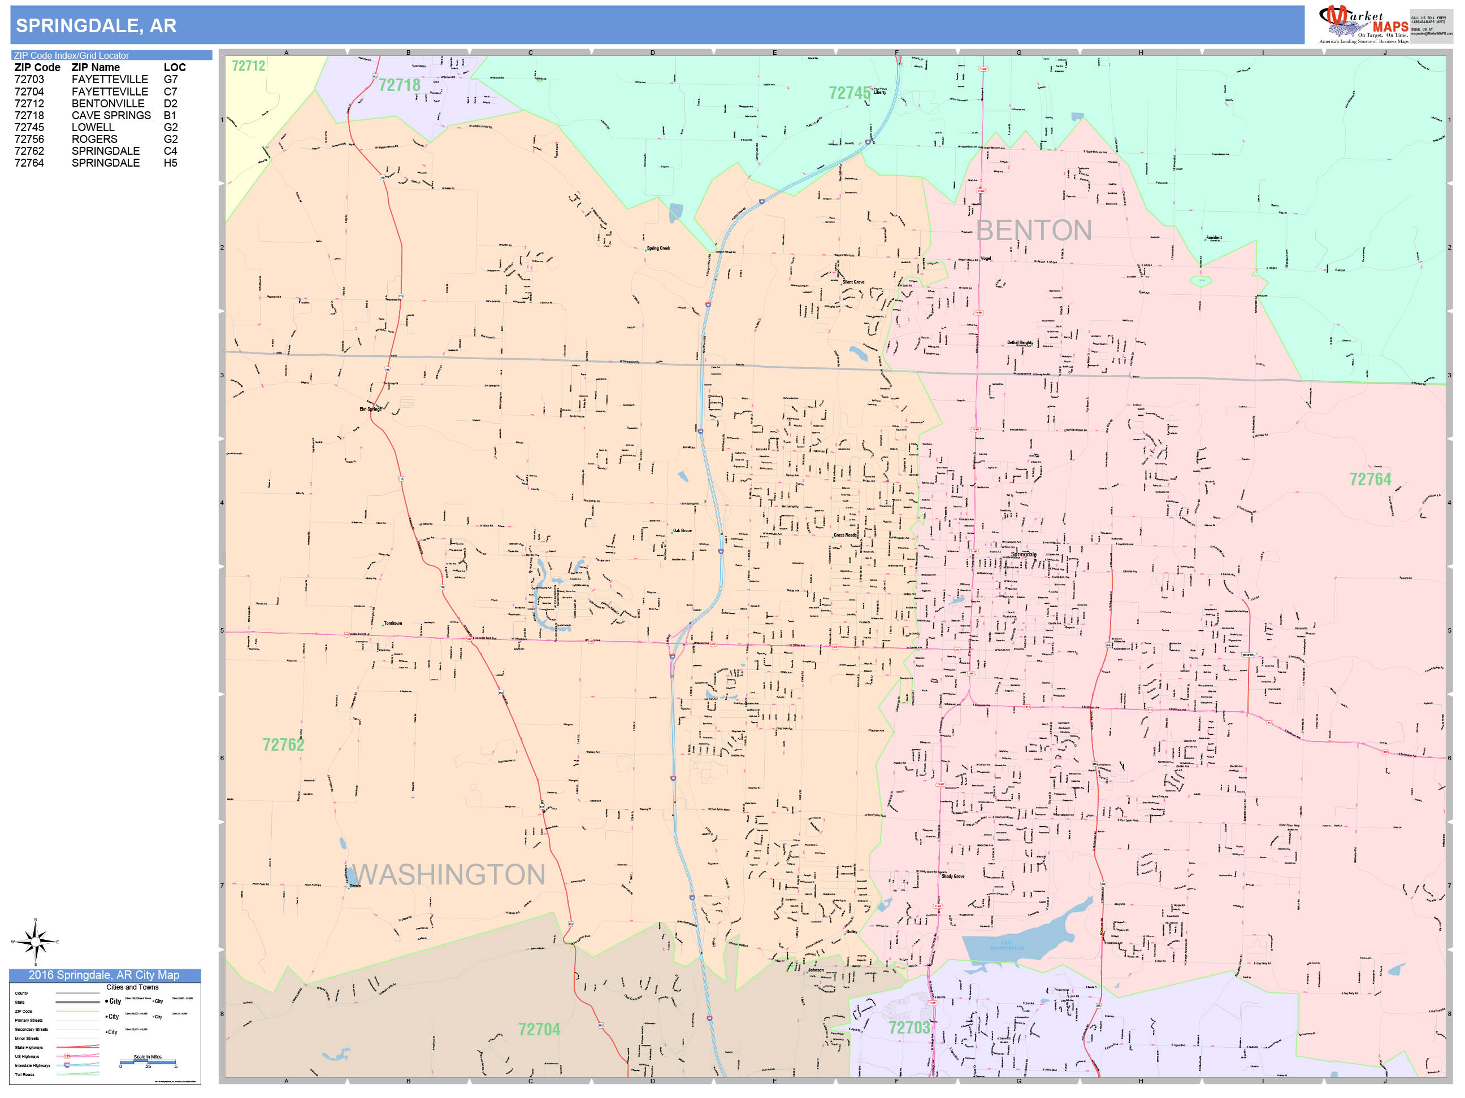Click the Scale in Miles bar

coord(148,1063)
